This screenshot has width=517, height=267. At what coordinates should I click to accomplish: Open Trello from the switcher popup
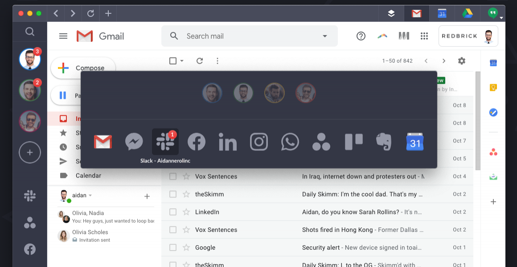point(353,142)
